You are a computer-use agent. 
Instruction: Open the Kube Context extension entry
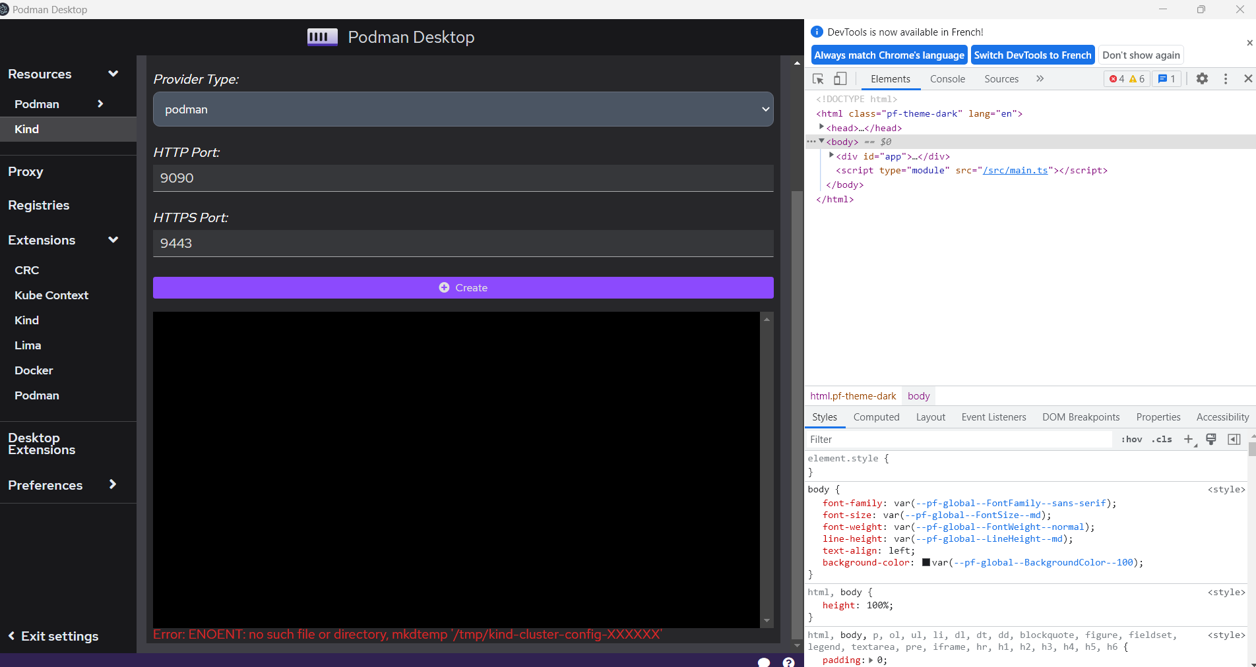51,295
